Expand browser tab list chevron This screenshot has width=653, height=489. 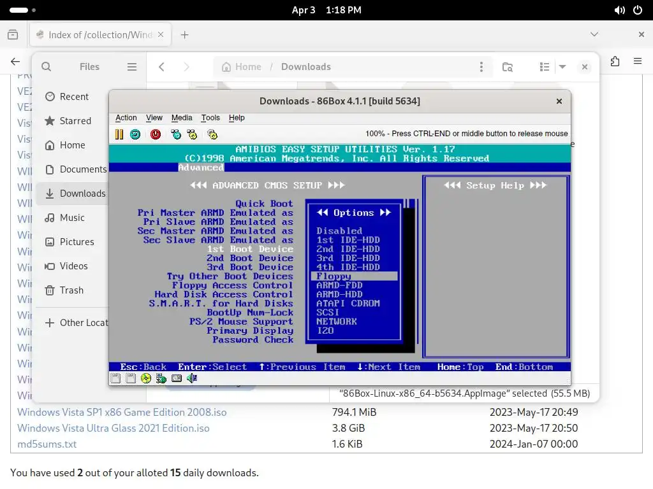594,34
